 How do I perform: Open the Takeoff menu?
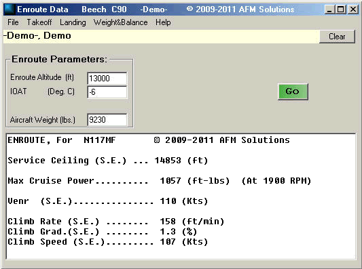[39, 22]
